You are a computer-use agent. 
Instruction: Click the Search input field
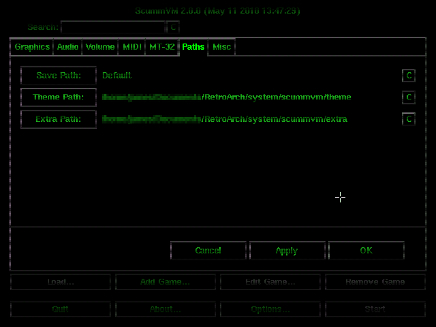[113, 27]
